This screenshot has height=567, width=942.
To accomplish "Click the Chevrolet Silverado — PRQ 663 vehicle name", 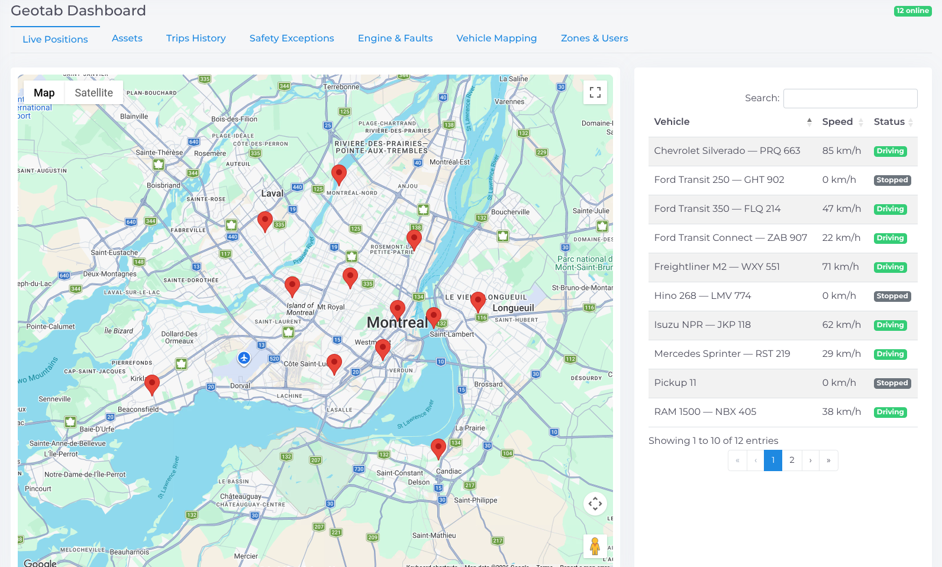I will [x=727, y=151].
